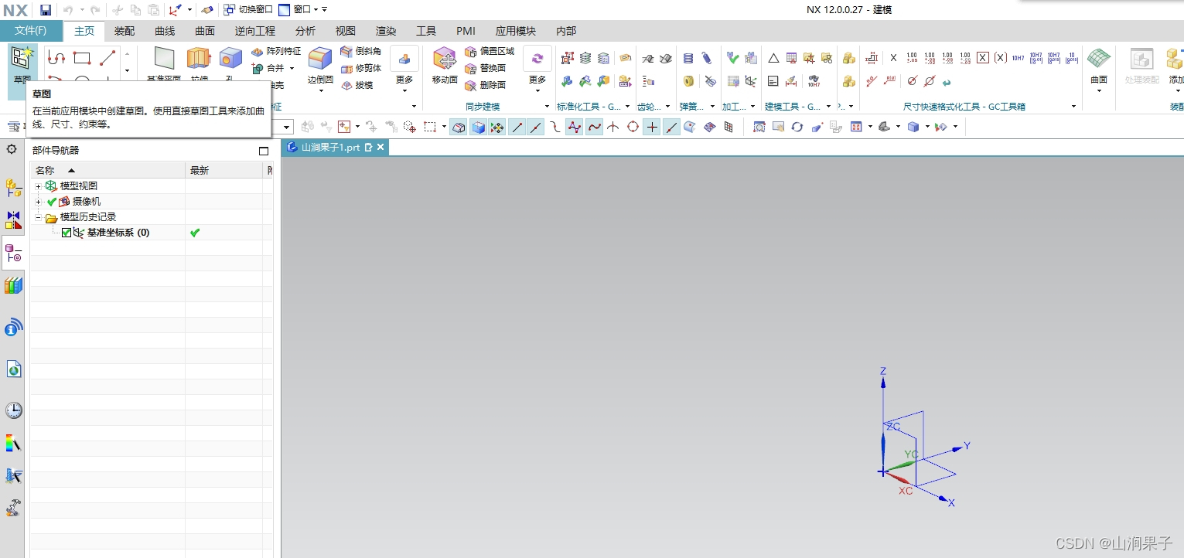Select 基准坐标系 (0) in the navigator
1184x558 pixels.
[x=118, y=233]
